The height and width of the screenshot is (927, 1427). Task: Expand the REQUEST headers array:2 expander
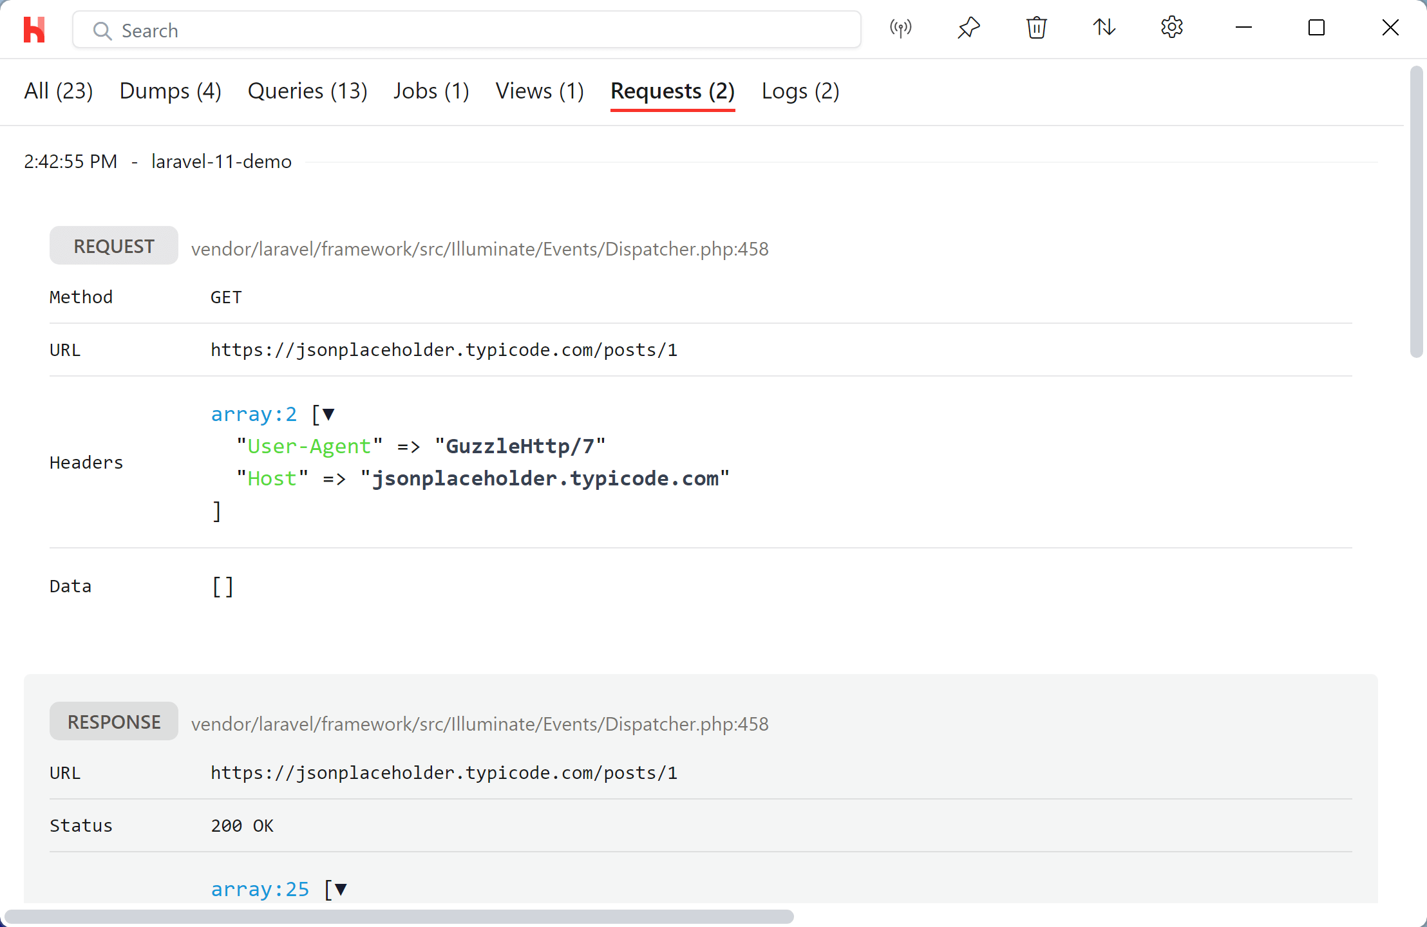pyautogui.click(x=328, y=414)
